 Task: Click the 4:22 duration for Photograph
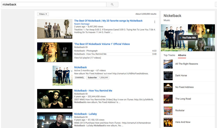click(x=154, y=51)
